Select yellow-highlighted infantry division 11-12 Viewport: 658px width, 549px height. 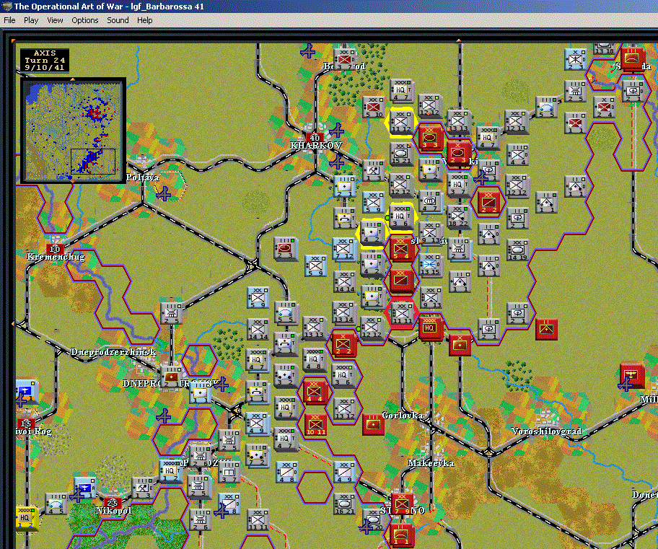pos(401,122)
